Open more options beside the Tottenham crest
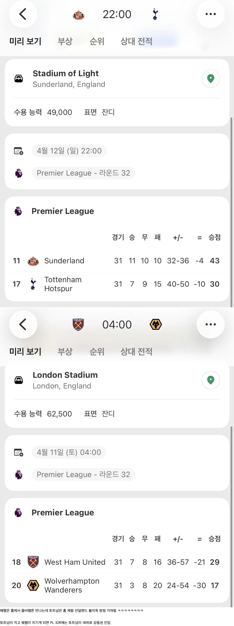The height and width of the screenshot is (626, 234). 210,14
